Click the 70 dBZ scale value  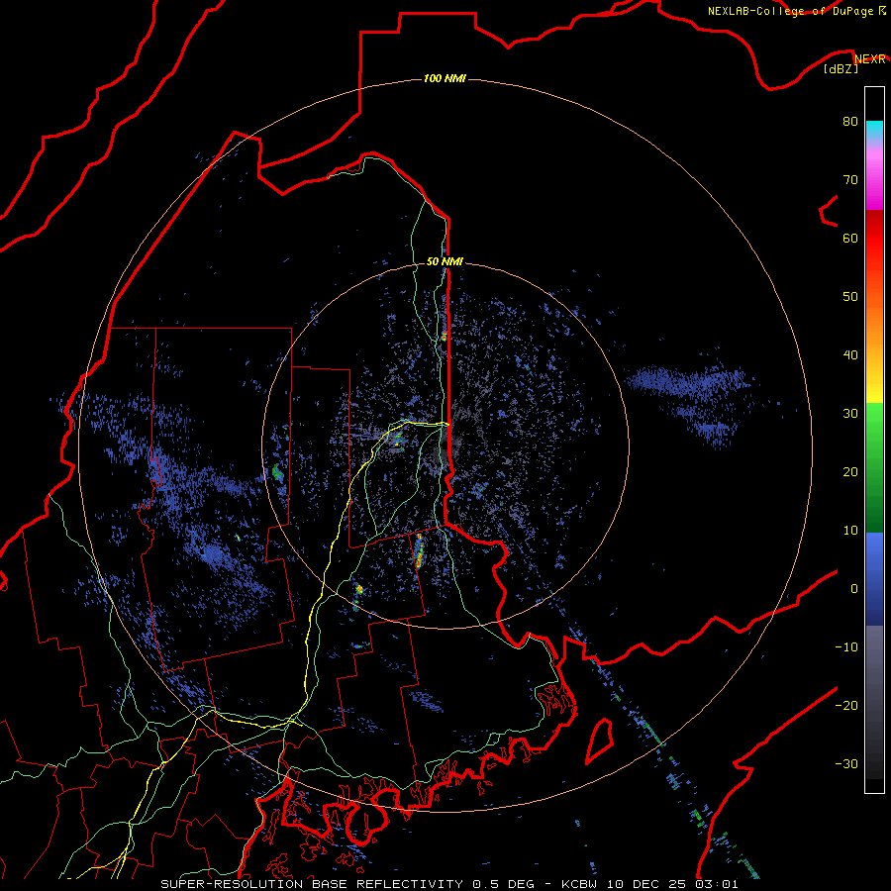(850, 180)
